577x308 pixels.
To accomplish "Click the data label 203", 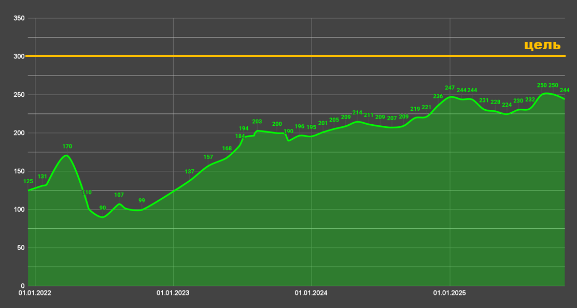I will (x=257, y=122).
